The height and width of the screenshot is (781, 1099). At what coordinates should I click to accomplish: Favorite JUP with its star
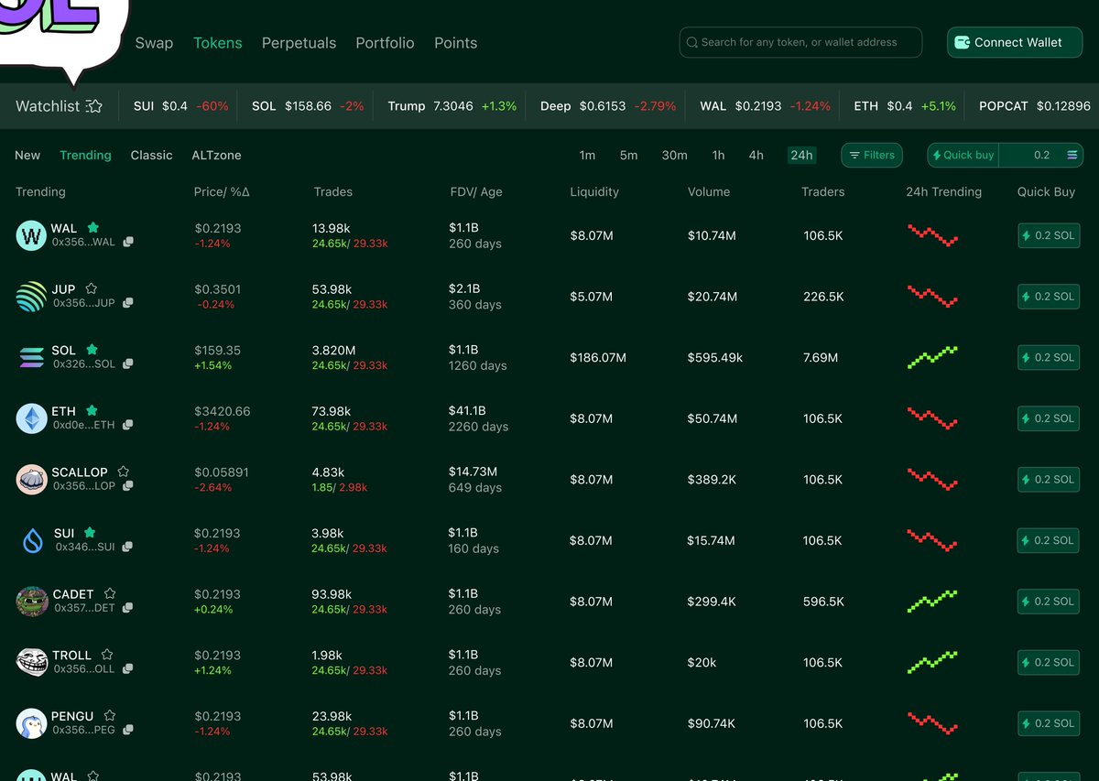(91, 288)
